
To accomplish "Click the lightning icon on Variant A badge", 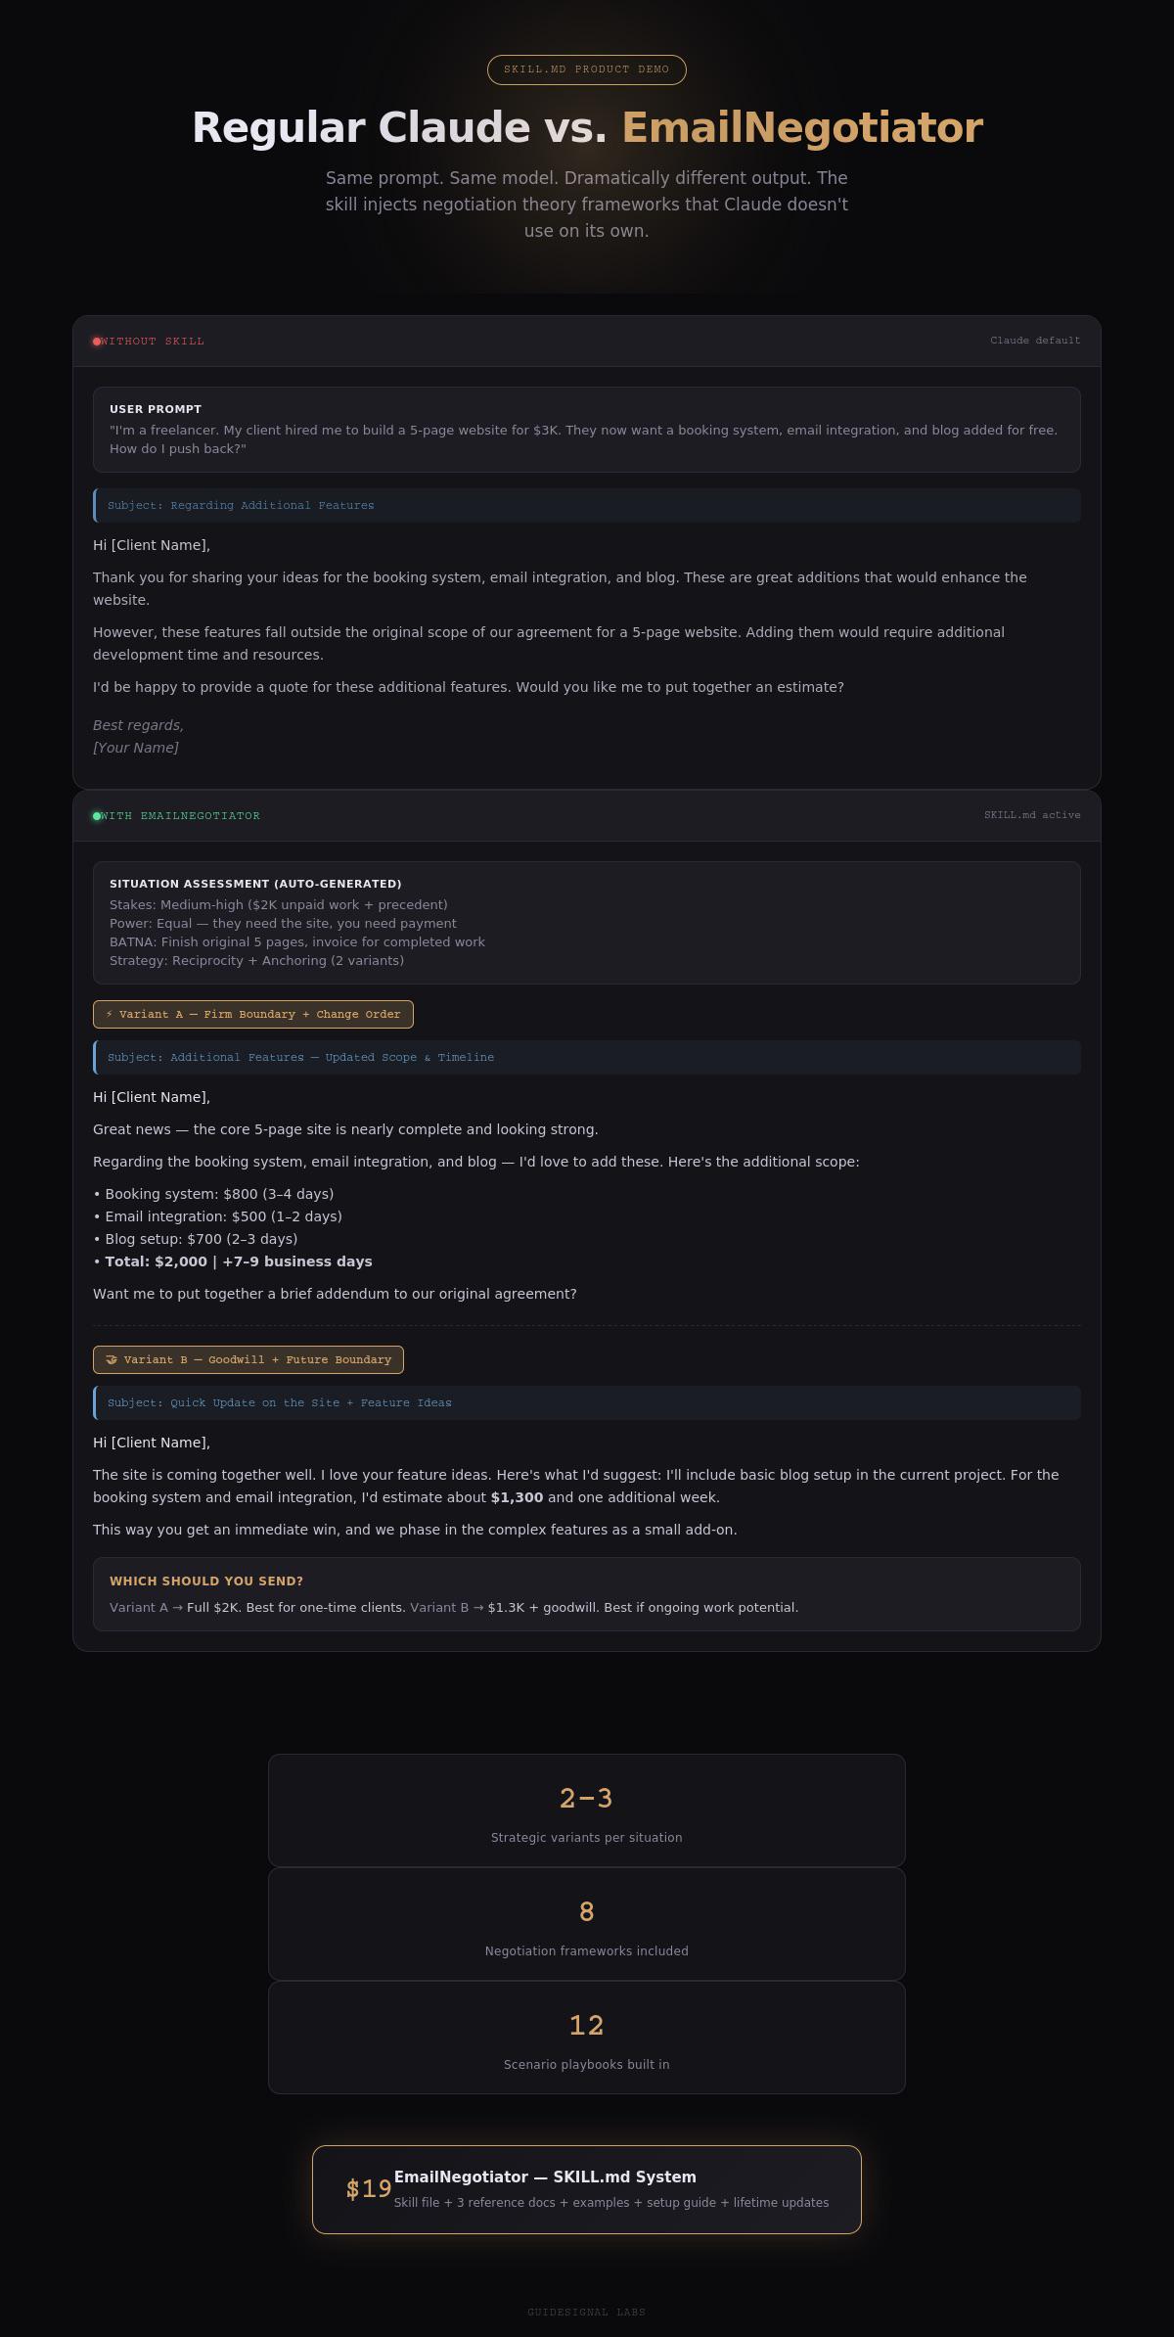I will 110,1015.
